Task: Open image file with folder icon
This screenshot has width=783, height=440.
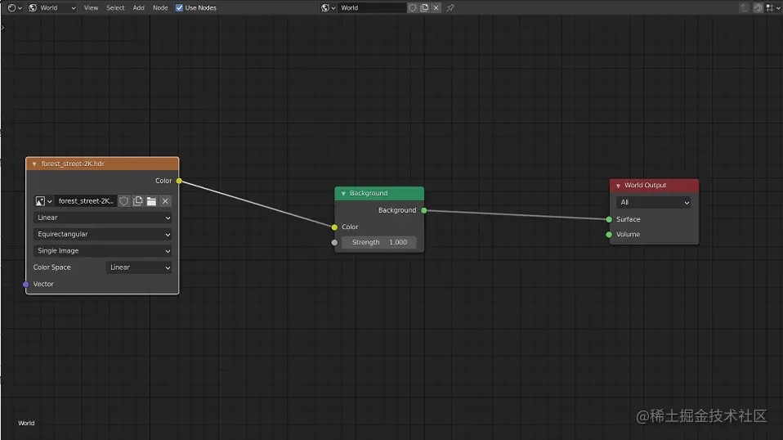Action: 151,200
